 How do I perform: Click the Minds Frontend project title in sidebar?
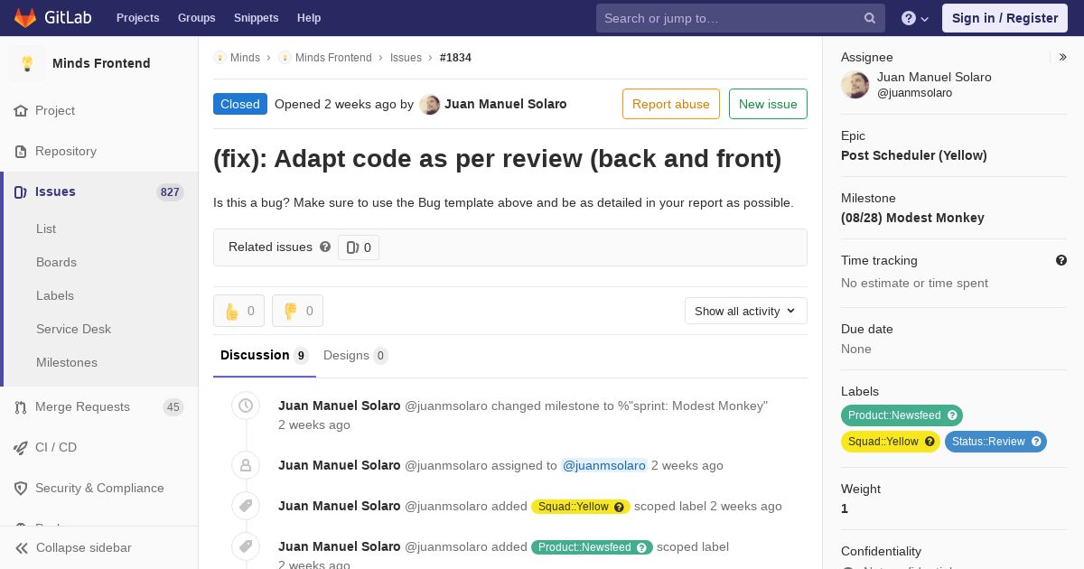coord(101,63)
